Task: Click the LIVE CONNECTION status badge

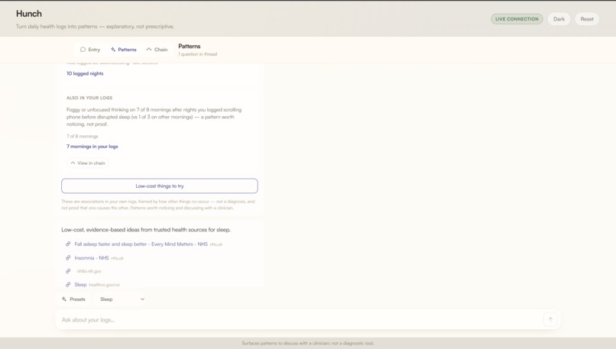Action: [x=517, y=19]
